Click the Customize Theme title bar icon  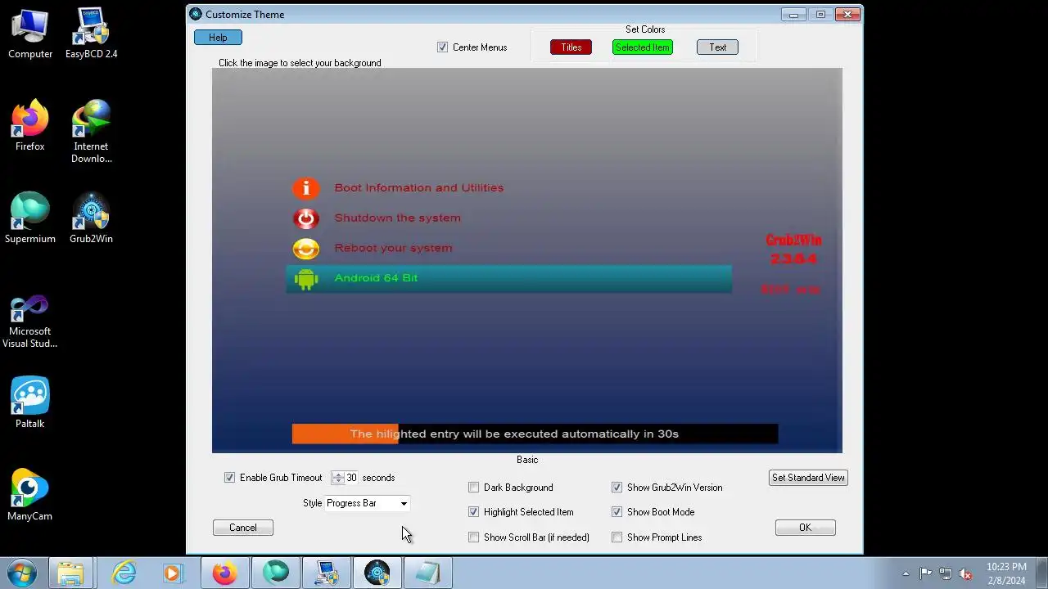tap(195, 14)
